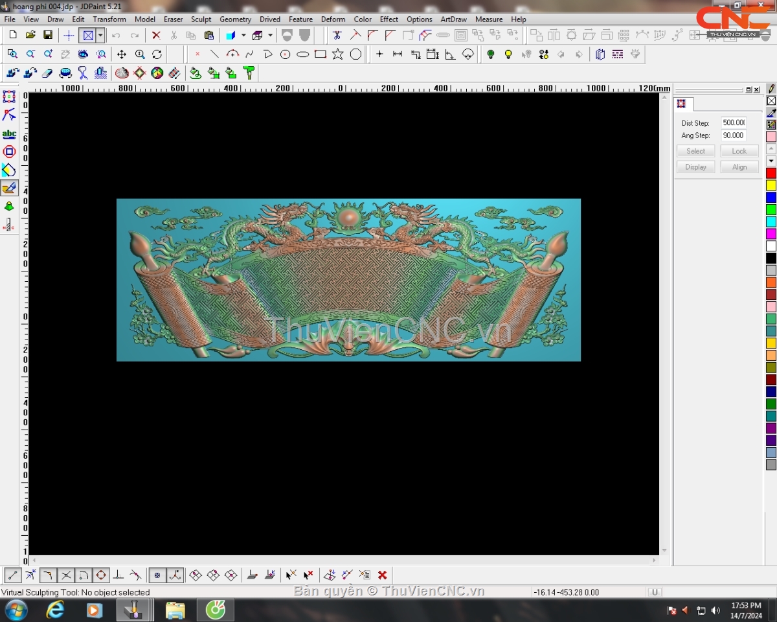
Task: Select the eraser tool in sculpt toolbar
Action: [x=47, y=73]
